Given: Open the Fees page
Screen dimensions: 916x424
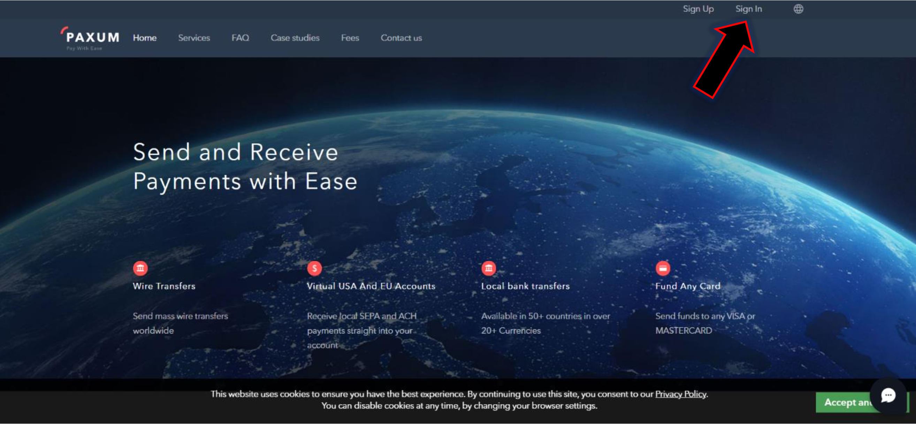Looking at the screenshot, I should pyautogui.click(x=350, y=38).
